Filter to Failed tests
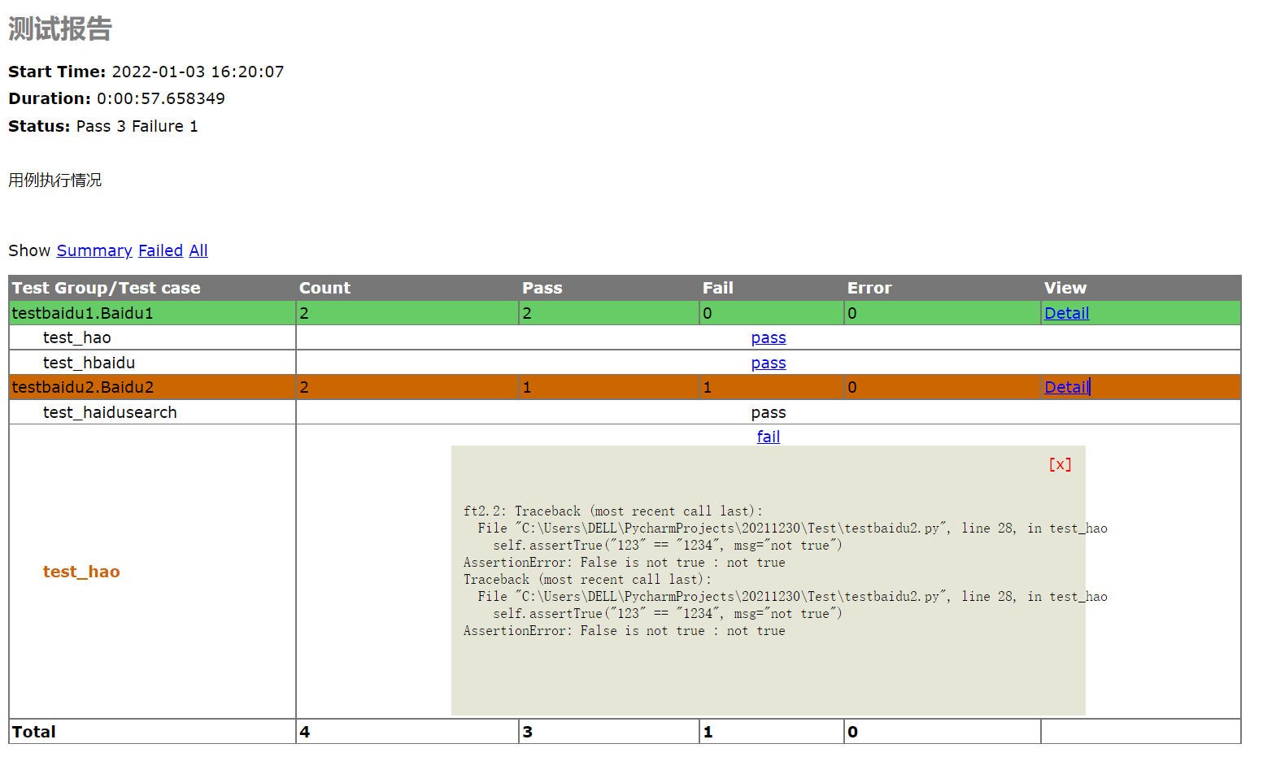The width and height of the screenshot is (1263, 770). pyautogui.click(x=160, y=250)
